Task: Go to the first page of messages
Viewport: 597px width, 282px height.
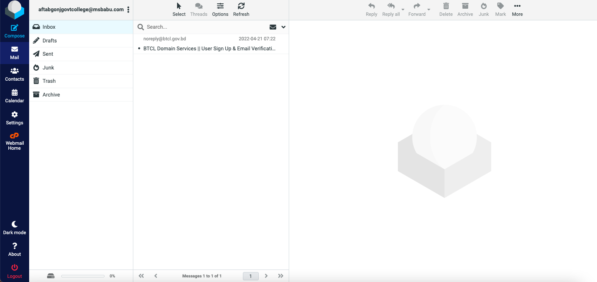Action: [x=141, y=276]
